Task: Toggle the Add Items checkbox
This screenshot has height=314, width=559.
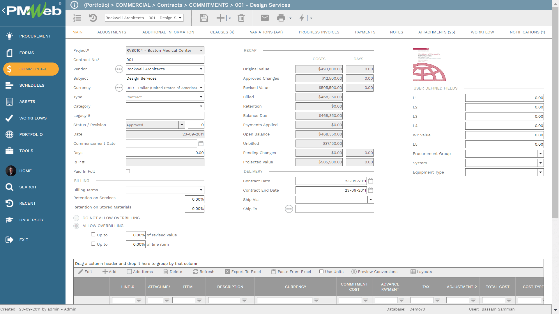Action: click(129, 272)
